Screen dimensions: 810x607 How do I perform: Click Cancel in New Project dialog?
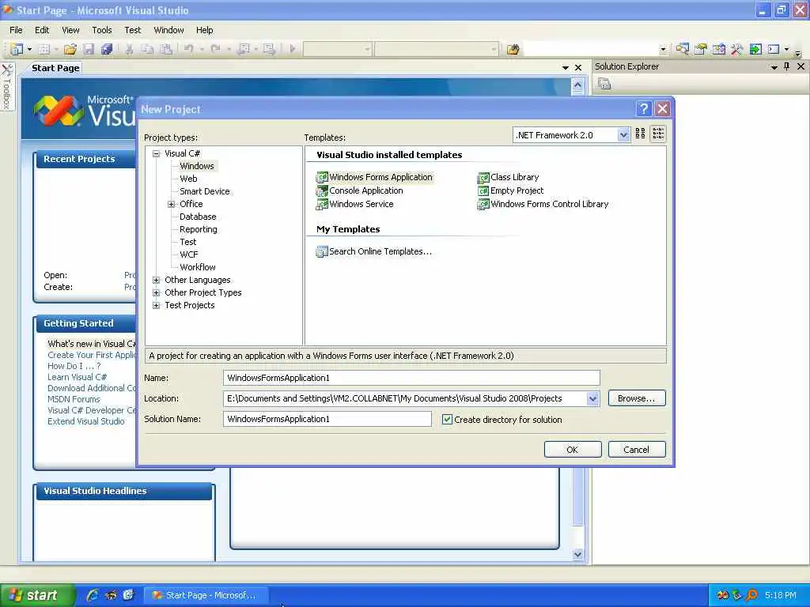pyautogui.click(x=637, y=450)
